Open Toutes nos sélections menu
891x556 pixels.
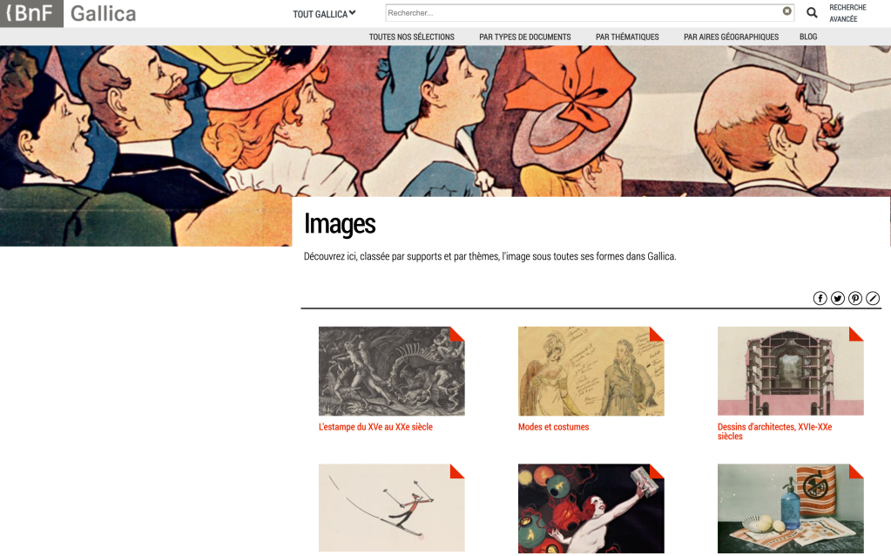[411, 37]
